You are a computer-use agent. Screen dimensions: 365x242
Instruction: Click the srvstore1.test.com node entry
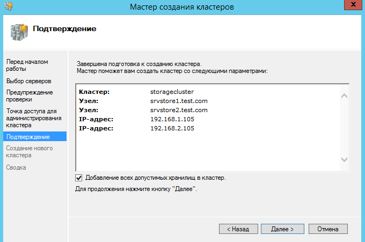pos(179,101)
